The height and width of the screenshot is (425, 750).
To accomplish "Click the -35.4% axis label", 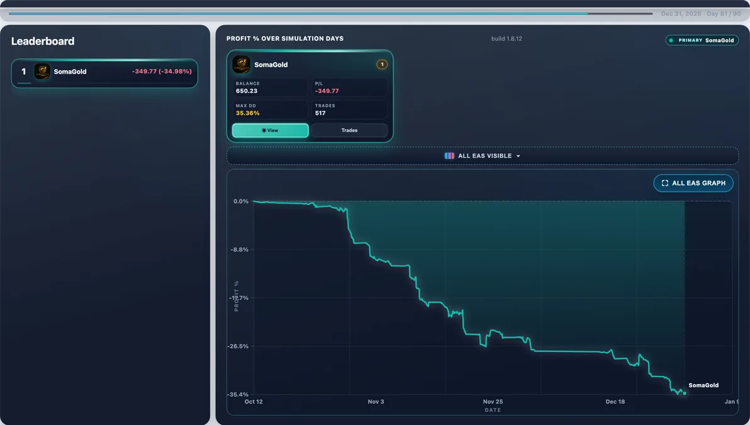I will [x=238, y=394].
